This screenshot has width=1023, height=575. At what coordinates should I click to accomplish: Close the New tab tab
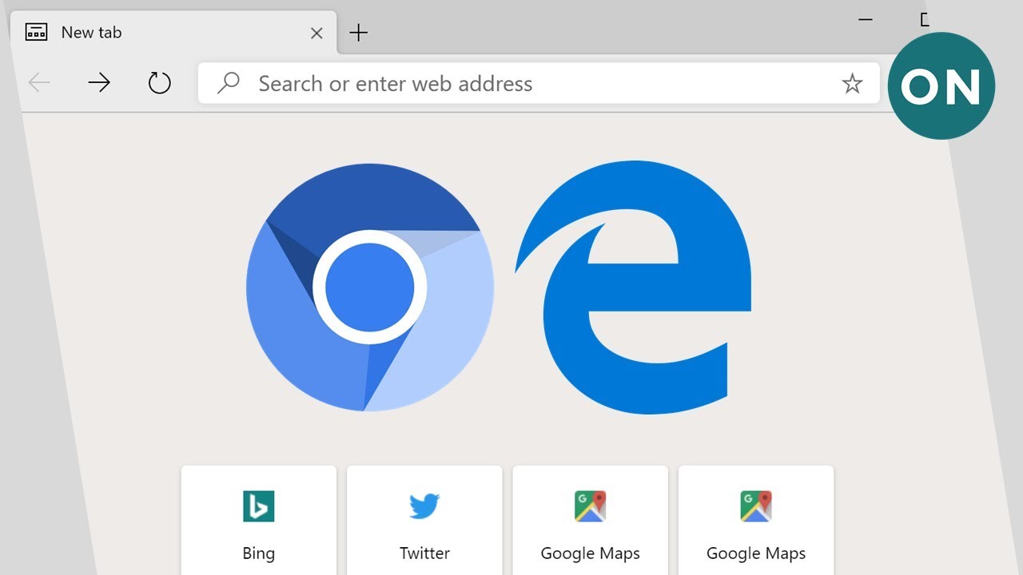[316, 33]
